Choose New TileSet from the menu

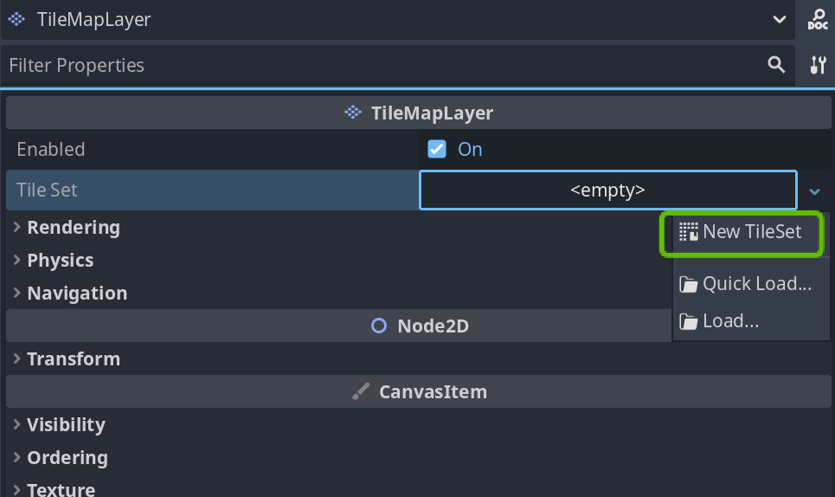751,232
